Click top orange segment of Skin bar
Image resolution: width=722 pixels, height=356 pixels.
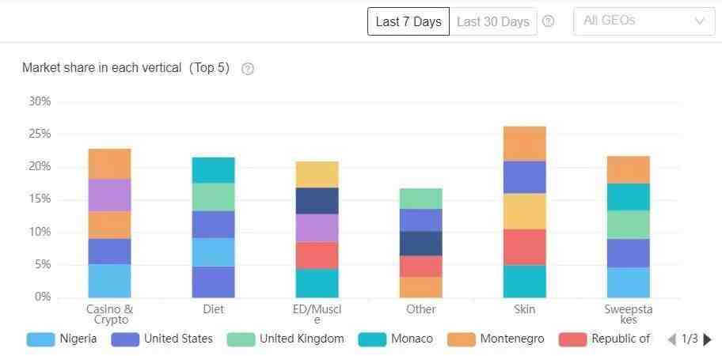click(x=524, y=143)
